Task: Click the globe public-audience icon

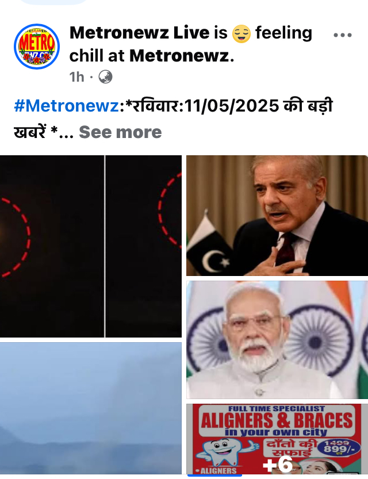Action: (105, 77)
